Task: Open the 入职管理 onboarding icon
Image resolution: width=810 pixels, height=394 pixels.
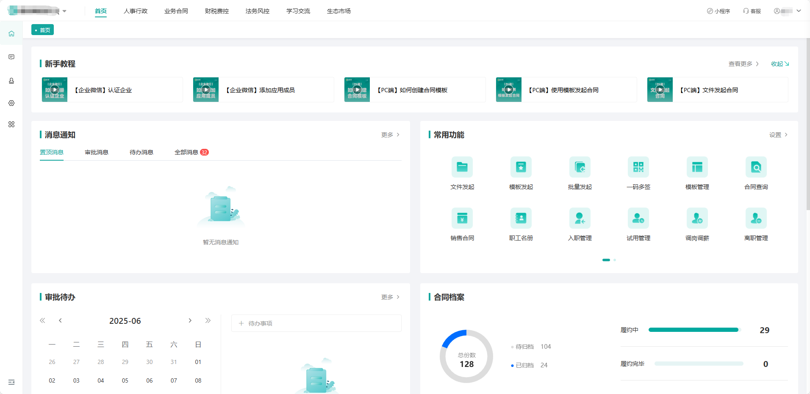Action: click(x=580, y=219)
